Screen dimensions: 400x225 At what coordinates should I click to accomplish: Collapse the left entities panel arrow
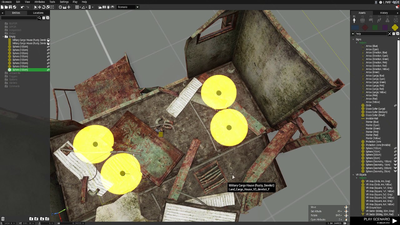tap(2, 13)
